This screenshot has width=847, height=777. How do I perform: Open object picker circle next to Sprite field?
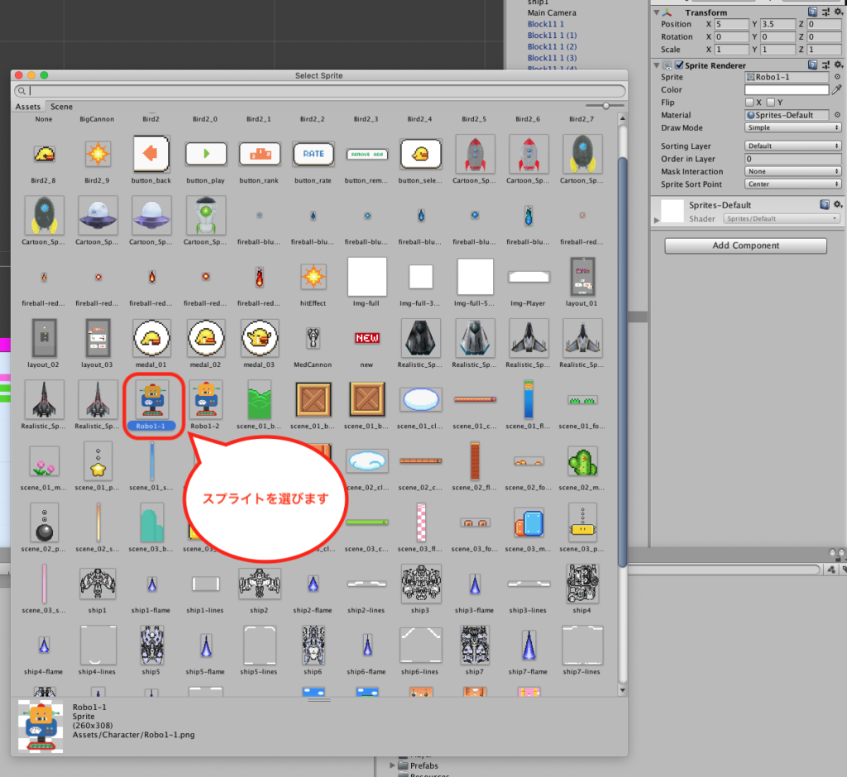(x=837, y=77)
